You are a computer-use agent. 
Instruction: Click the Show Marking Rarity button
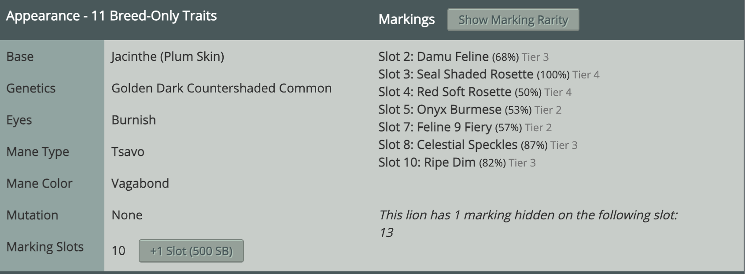513,20
